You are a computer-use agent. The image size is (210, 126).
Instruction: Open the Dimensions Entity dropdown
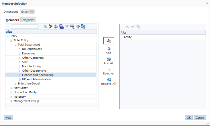[x=27, y=12]
